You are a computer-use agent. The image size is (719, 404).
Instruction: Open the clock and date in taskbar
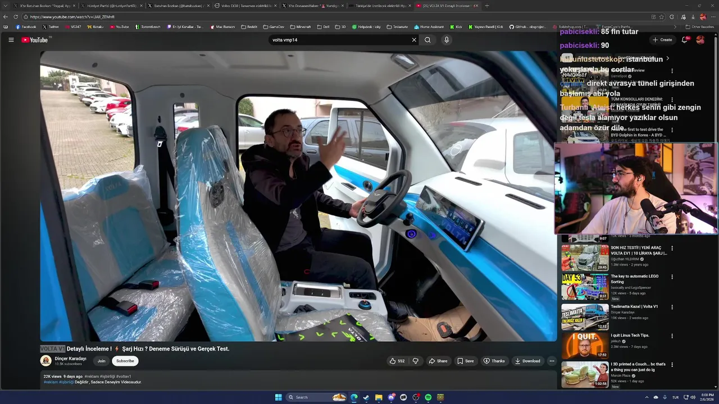coord(707,397)
